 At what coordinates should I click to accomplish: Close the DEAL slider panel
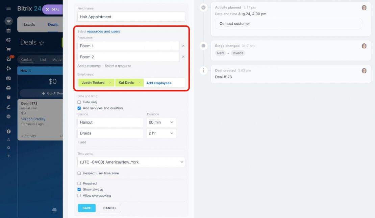[x=47, y=9]
